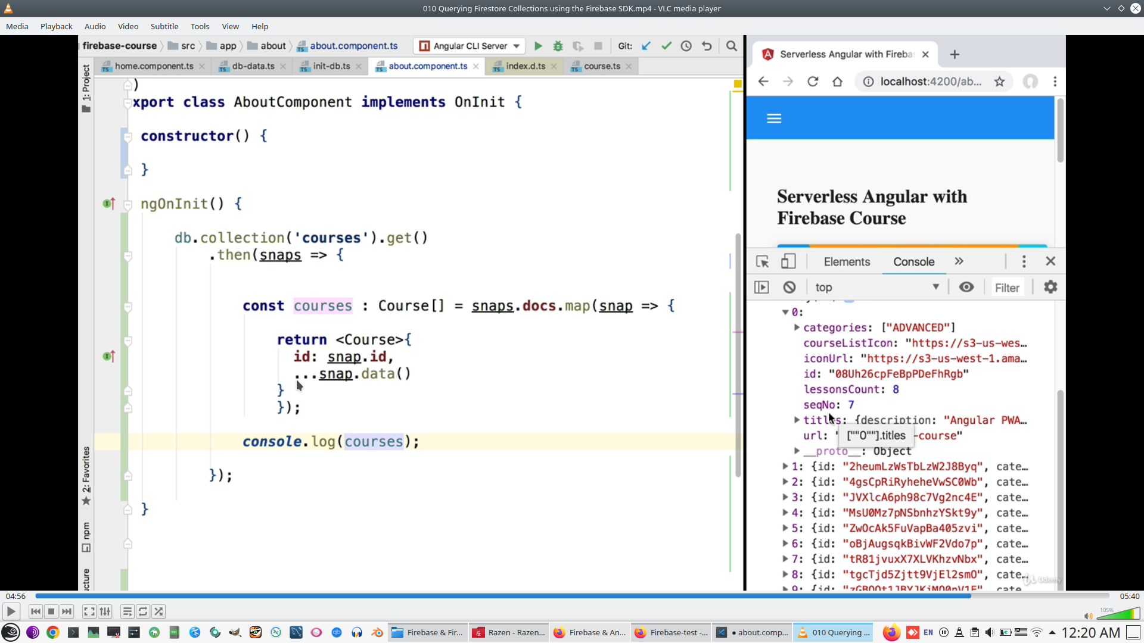Open extended settings equalizer icon
The height and width of the screenshot is (643, 1144).
click(x=105, y=611)
